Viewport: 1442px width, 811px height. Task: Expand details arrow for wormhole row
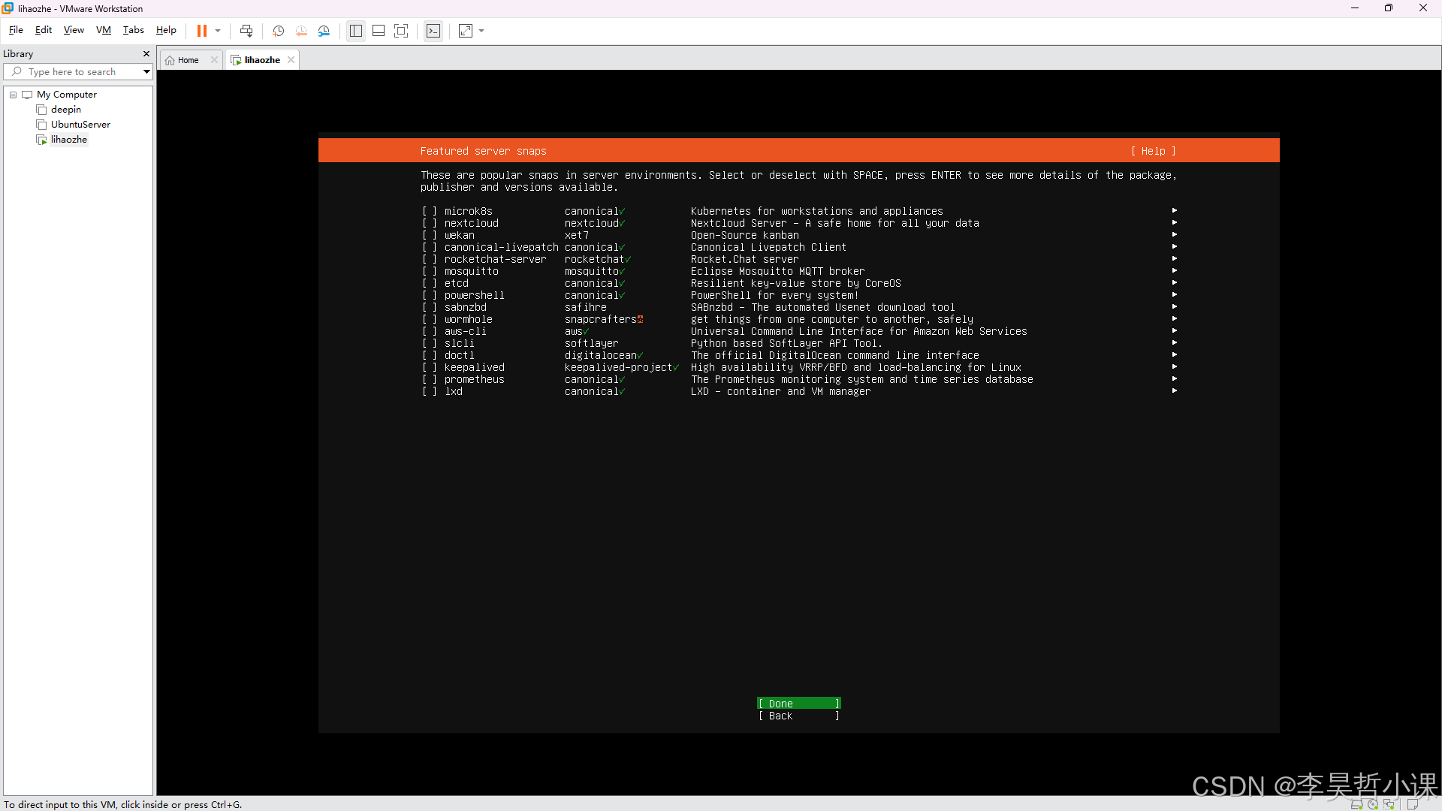[x=1175, y=318]
